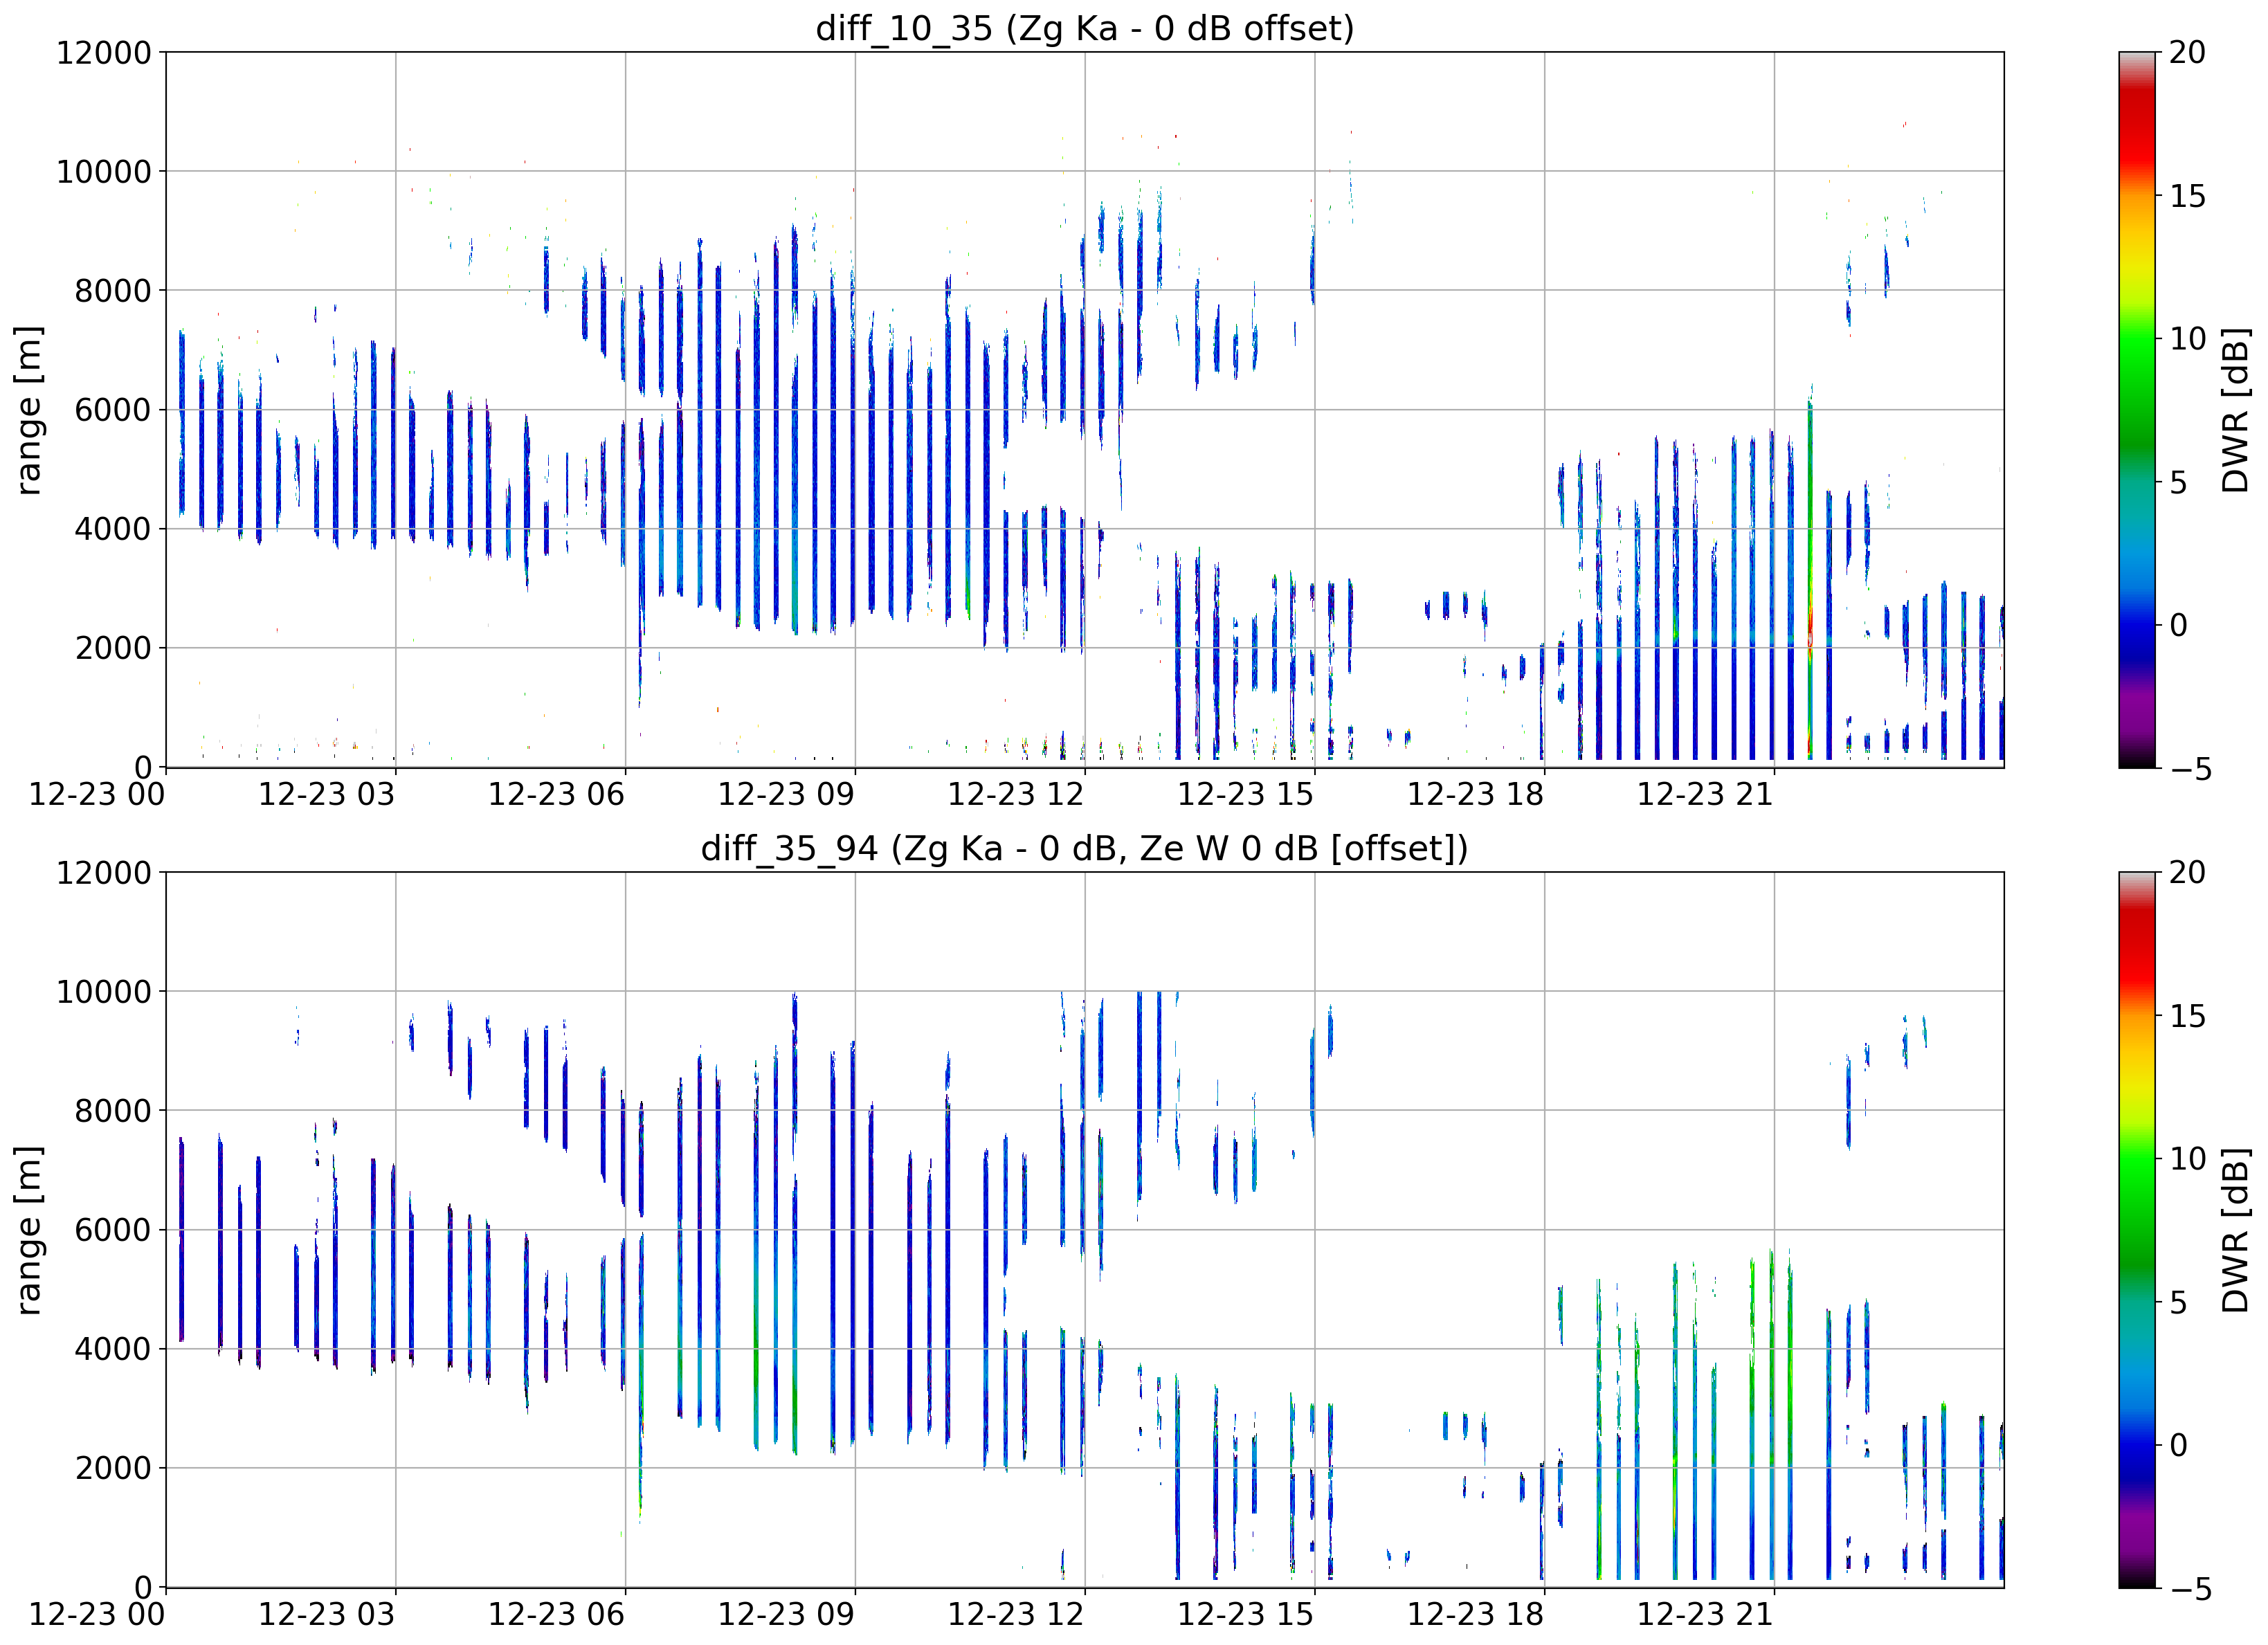This screenshot has height=1645, width=2268.
Task: Click the diff_10_35 plot's colorbar gradient
Action: pos(2138,410)
